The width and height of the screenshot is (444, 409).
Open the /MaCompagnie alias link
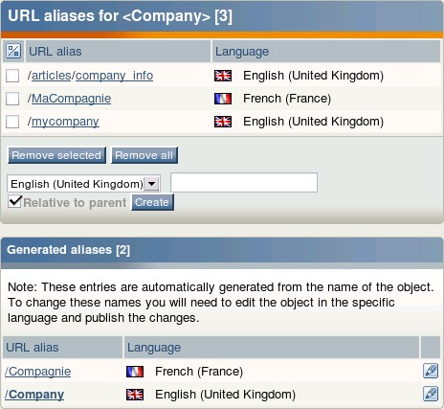[x=71, y=99]
